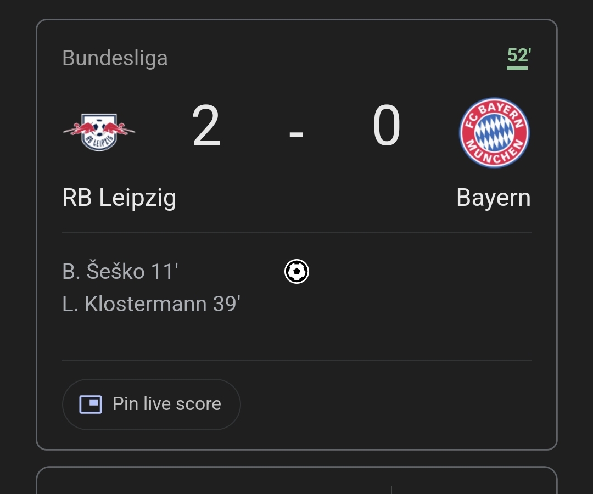The height and width of the screenshot is (494, 593).
Task: Click the FC Bayern München crest
Action: 494,133
